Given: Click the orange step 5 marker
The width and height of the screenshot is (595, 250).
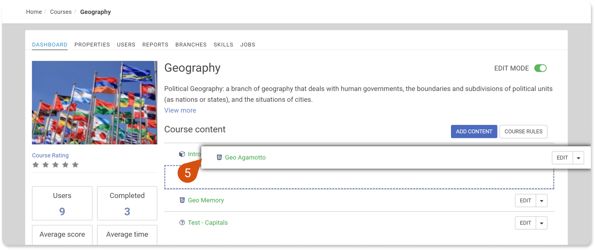Looking at the screenshot, I should pos(188,173).
